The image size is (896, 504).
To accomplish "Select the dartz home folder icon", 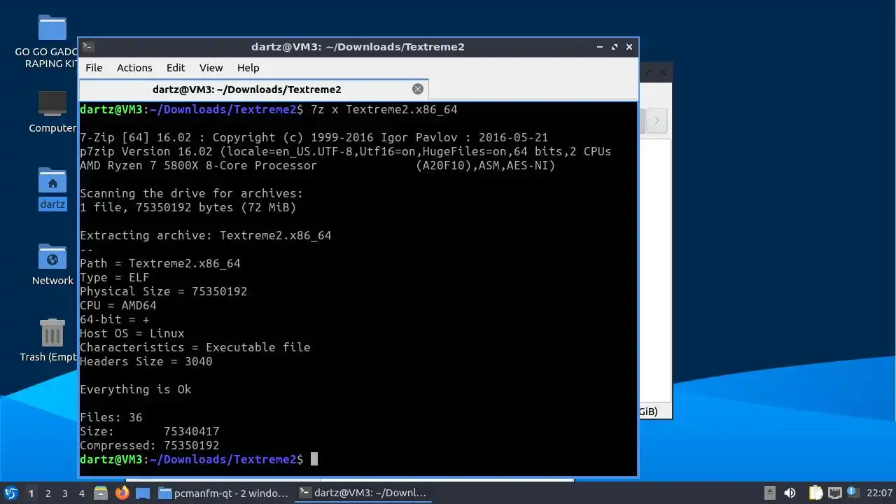I will (52, 189).
